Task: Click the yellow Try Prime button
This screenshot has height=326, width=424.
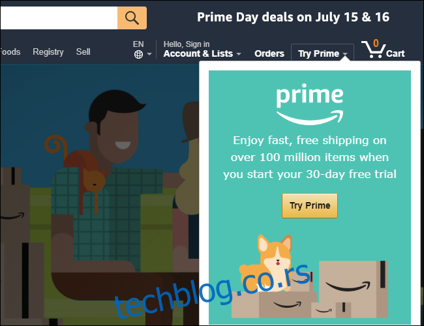Action: tap(310, 205)
